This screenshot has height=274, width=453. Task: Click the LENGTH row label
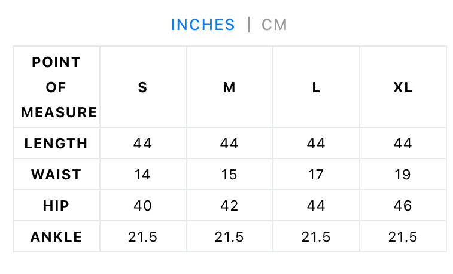[x=56, y=144]
